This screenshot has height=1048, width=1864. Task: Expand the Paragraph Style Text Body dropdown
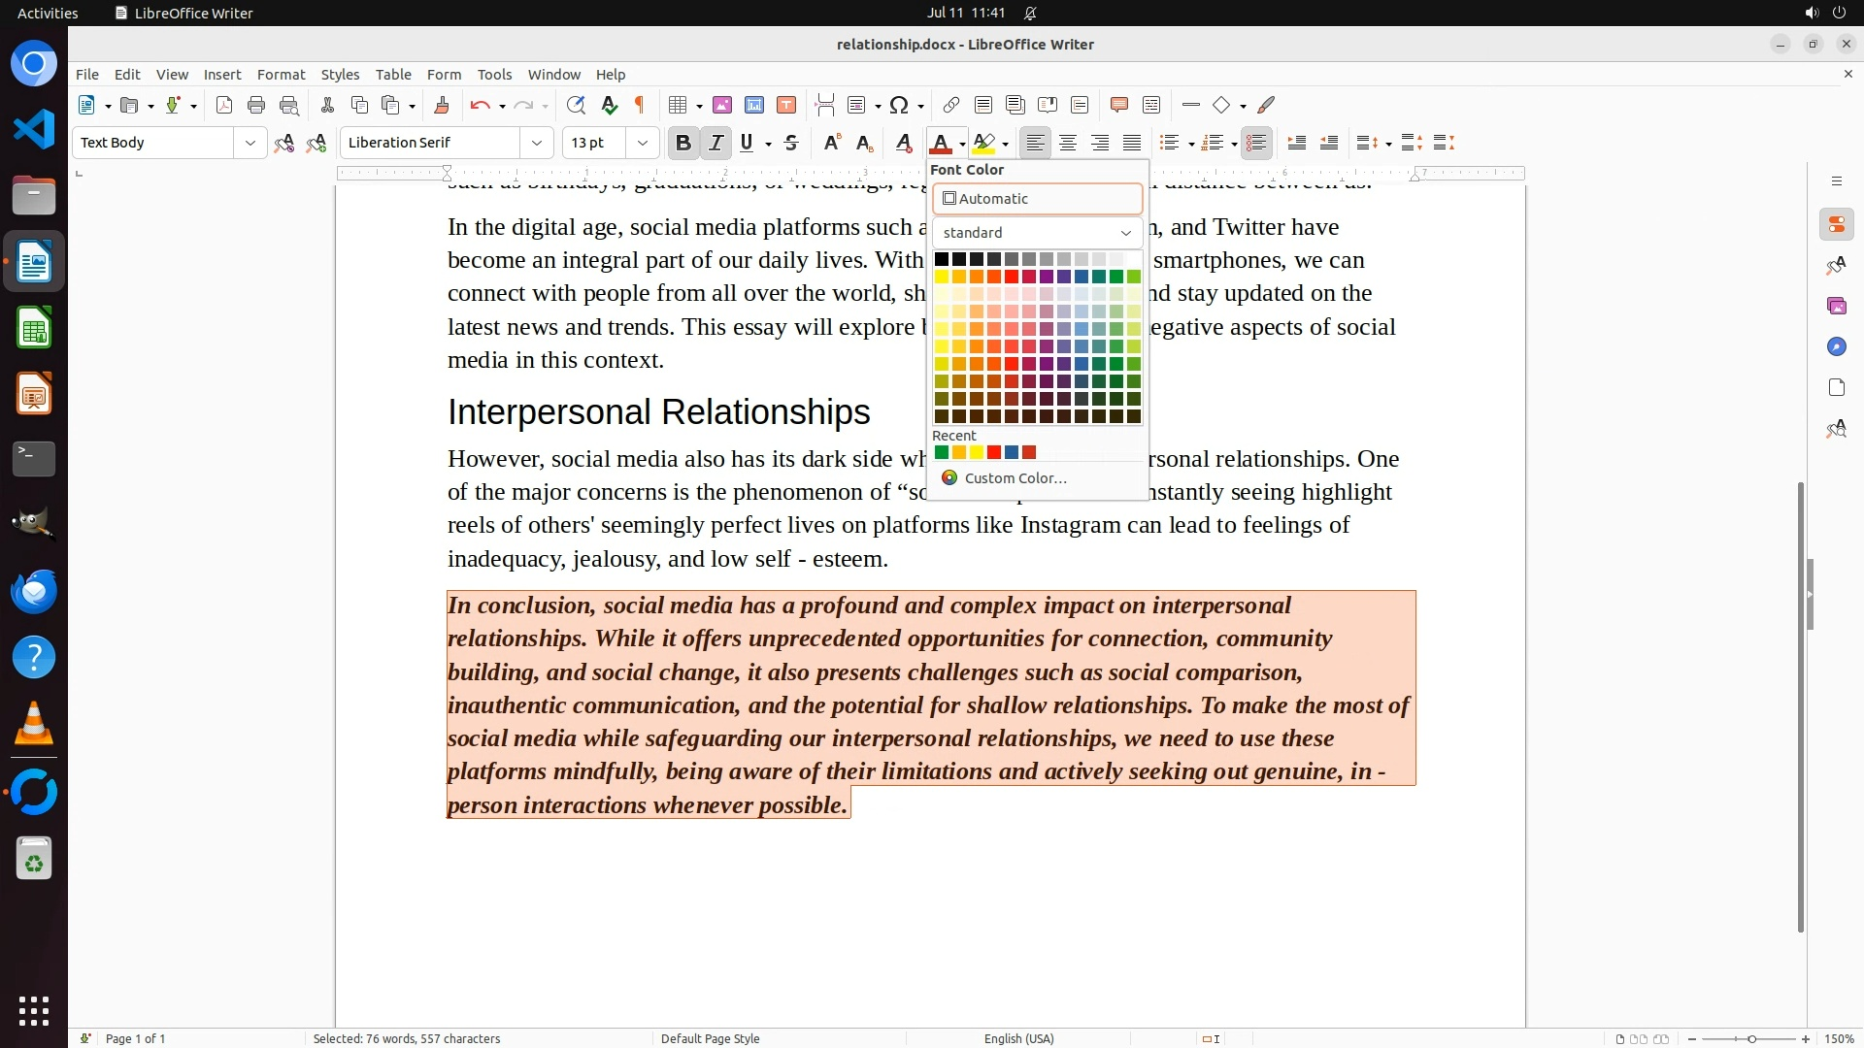click(250, 144)
